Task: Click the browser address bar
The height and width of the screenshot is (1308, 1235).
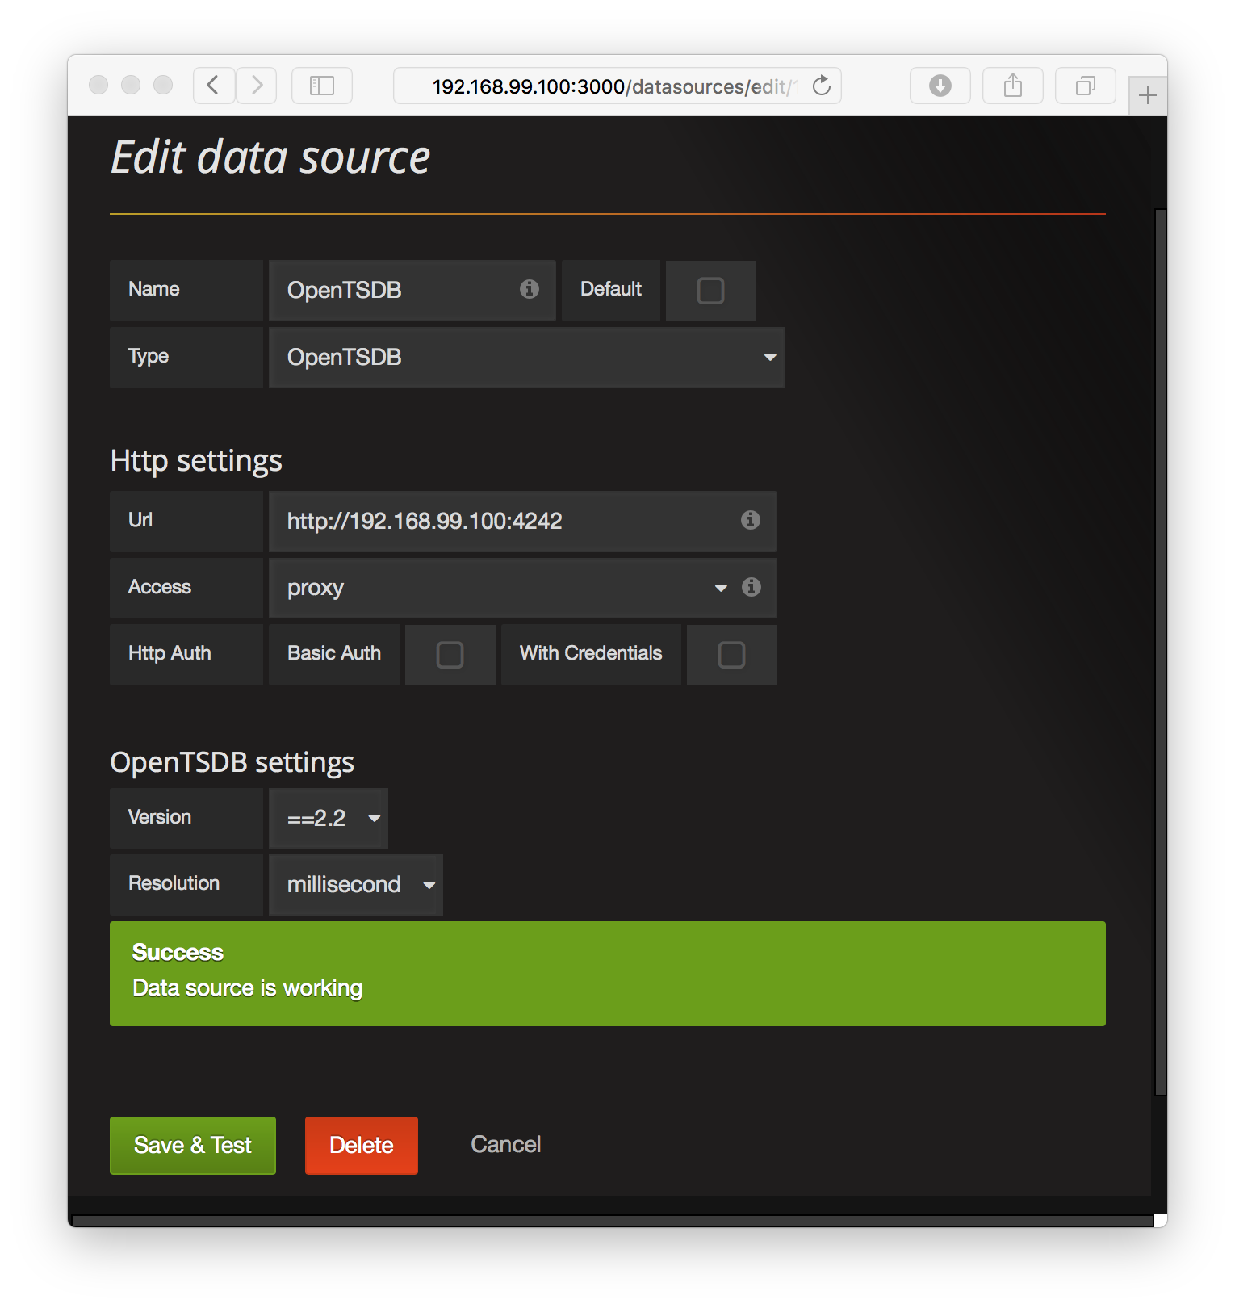Action: 617,86
